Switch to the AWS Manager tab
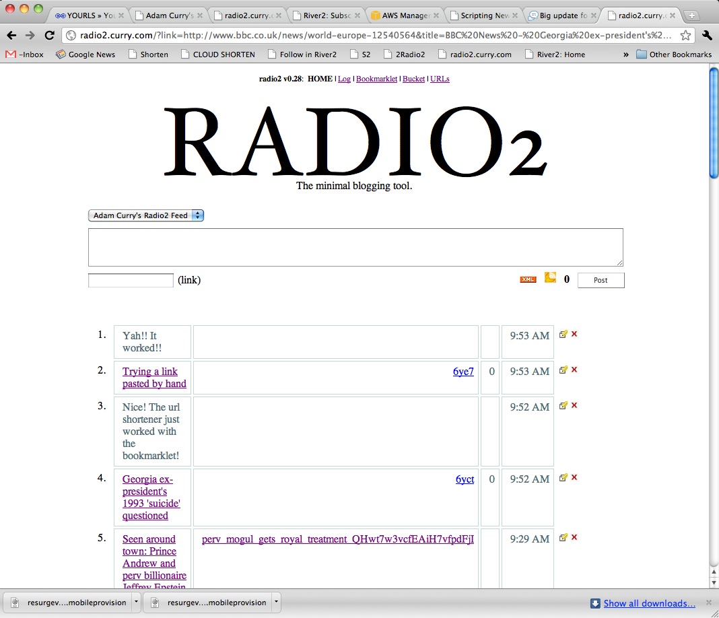 (x=405, y=15)
